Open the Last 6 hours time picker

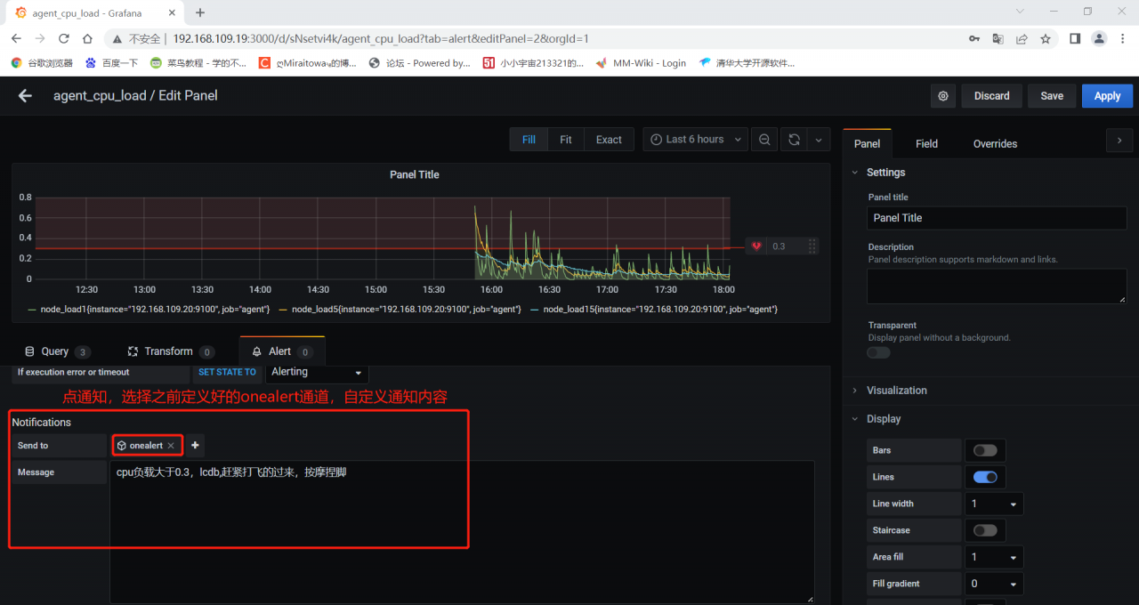click(x=695, y=140)
